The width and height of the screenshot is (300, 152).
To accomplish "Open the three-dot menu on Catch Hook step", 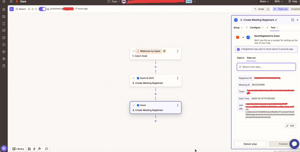I will 178,51.
